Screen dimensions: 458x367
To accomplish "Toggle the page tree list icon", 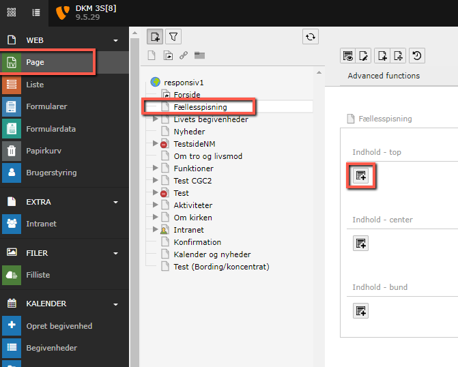I will point(36,12).
